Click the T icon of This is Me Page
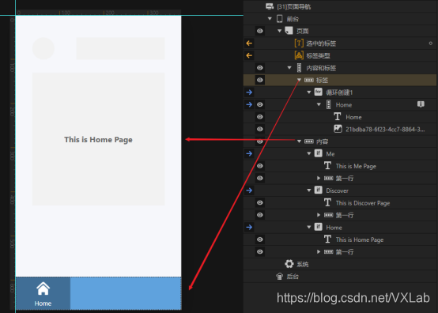438x313 pixels. pos(327,165)
